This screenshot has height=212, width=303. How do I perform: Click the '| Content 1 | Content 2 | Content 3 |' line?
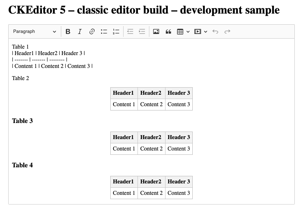pyautogui.click(x=52, y=66)
